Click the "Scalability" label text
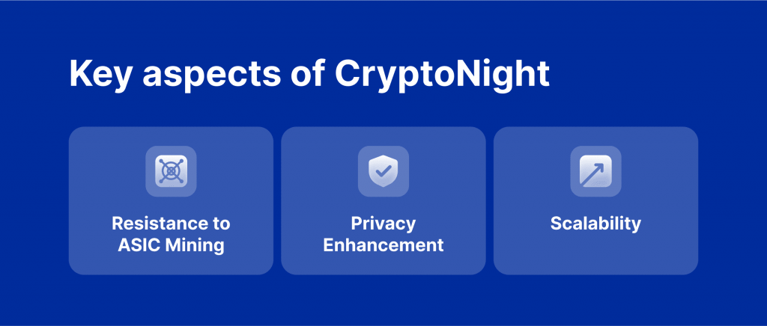The height and width of the screenshot is (326, 767). pos(595,224)
